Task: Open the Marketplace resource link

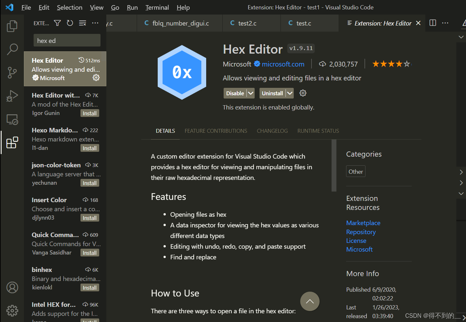Action: tap(363, 223)
